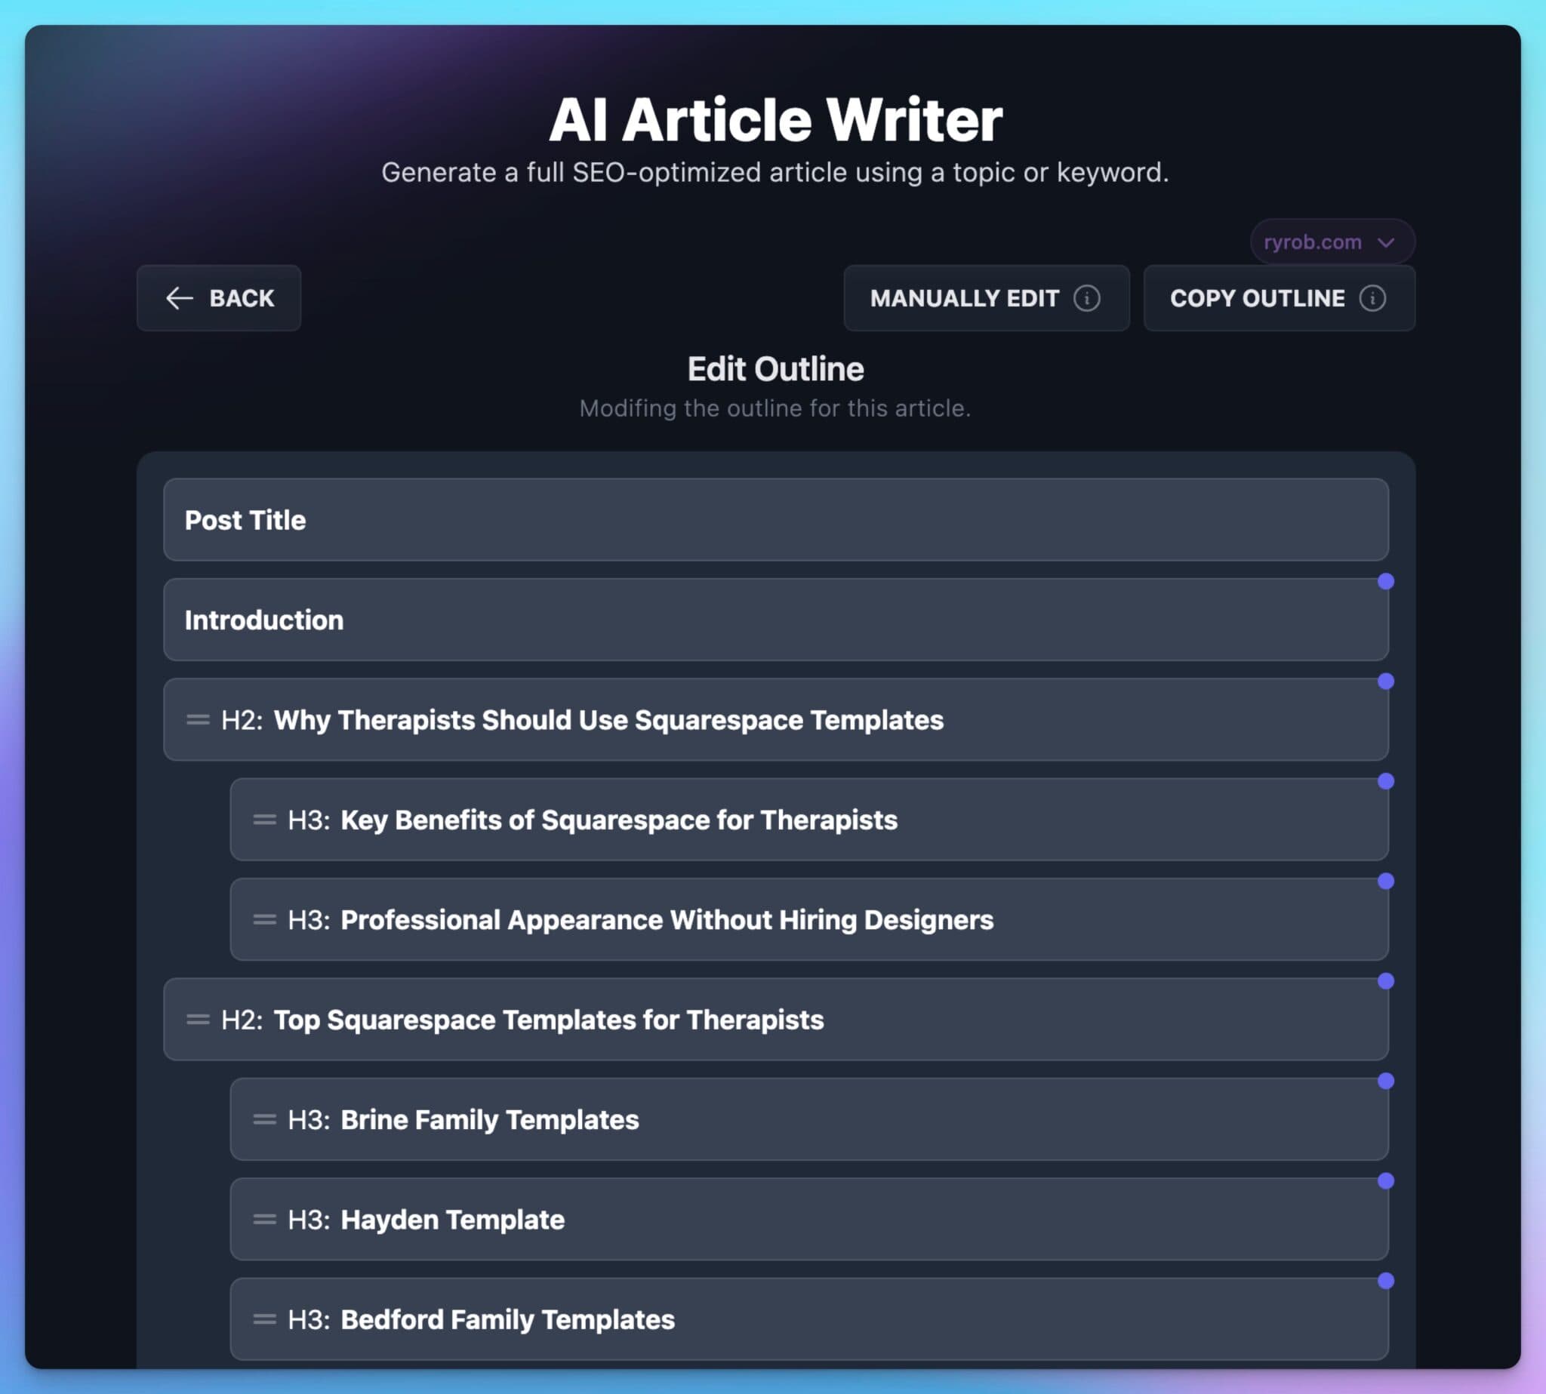This screenshot has height=1394, width=1546.
Task: Toggle the purple dot on the Introduction section
Action: [1387, 581]
